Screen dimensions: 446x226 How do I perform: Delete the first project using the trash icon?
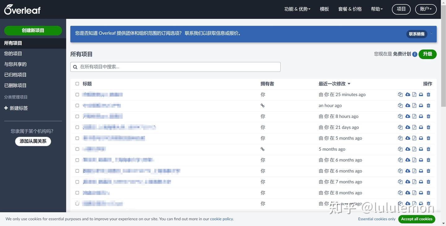point(428,94)
